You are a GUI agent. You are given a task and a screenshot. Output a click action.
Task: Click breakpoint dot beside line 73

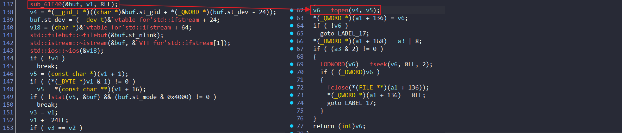pos(292,95)
